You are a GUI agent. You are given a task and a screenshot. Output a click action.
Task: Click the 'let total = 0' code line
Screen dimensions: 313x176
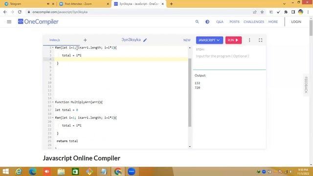click(x=67, y=110)
